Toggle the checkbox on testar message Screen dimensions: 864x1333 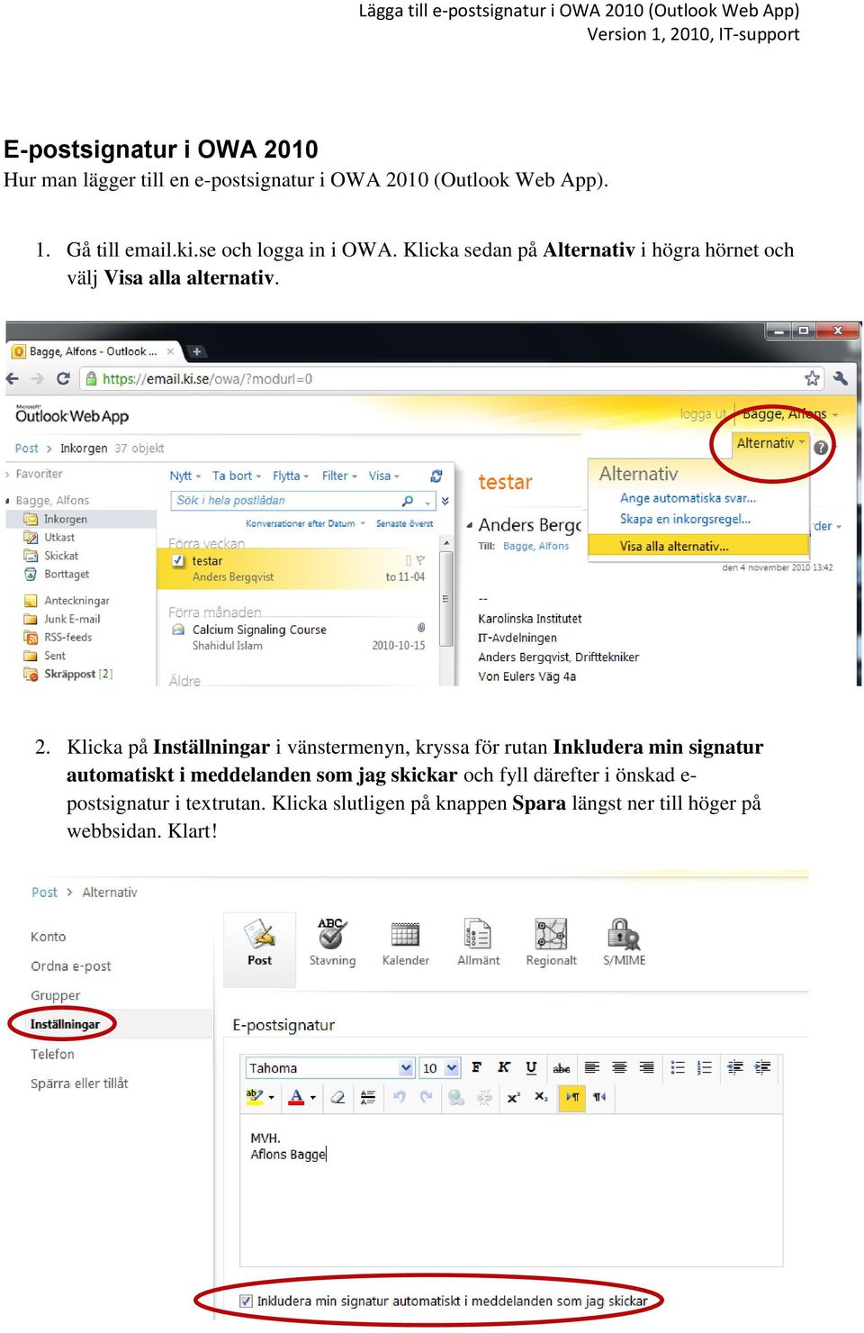178,560
